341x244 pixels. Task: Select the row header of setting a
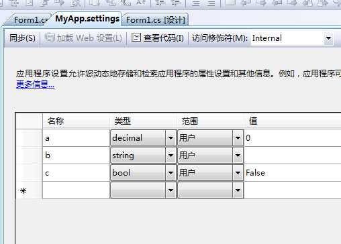pos(29,138)
